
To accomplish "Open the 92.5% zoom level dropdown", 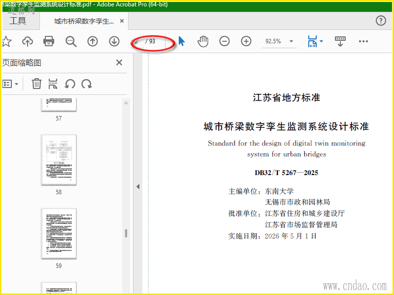I will tap(291, 41).
